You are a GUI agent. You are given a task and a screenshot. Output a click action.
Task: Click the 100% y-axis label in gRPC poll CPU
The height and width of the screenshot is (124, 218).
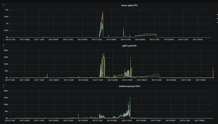pyautogui.click(x=6, y=64)
